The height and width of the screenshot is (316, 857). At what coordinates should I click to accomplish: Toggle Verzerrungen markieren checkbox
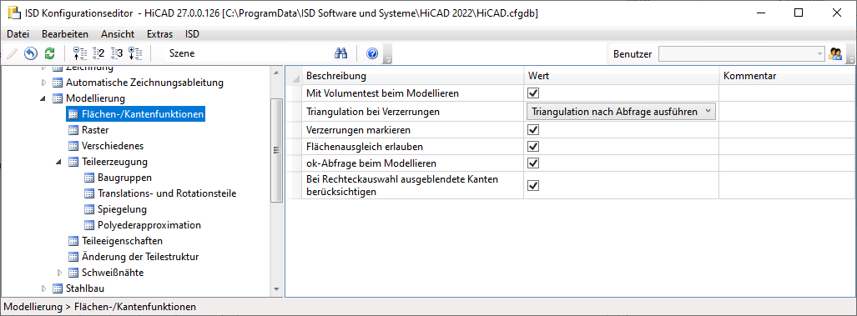(x=533, y=130)
